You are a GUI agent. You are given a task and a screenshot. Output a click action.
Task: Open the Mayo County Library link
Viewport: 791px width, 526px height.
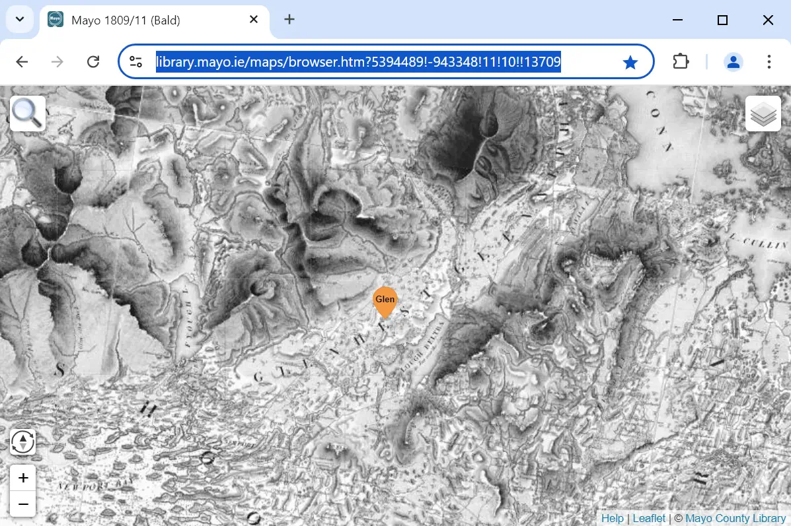(735, 519)
